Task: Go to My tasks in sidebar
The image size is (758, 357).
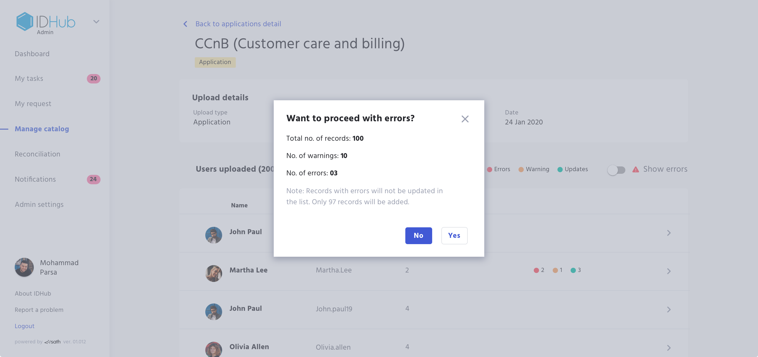Action: point(29,78)
